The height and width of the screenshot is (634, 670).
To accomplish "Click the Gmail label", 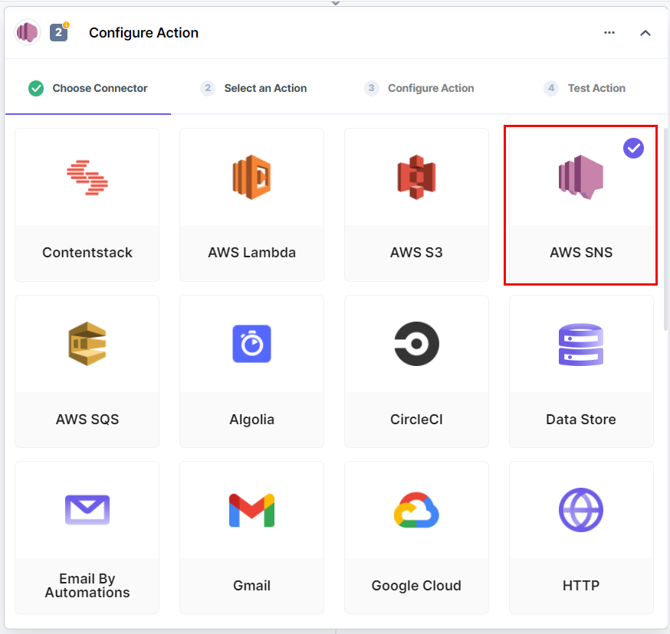I will (x=251, y=585).
